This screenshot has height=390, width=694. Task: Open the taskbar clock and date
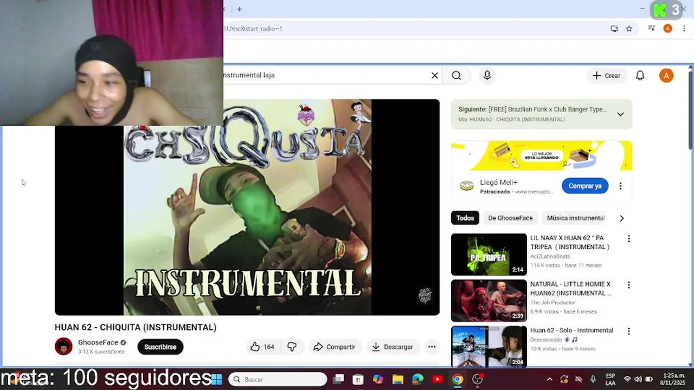tap(672, 379)
